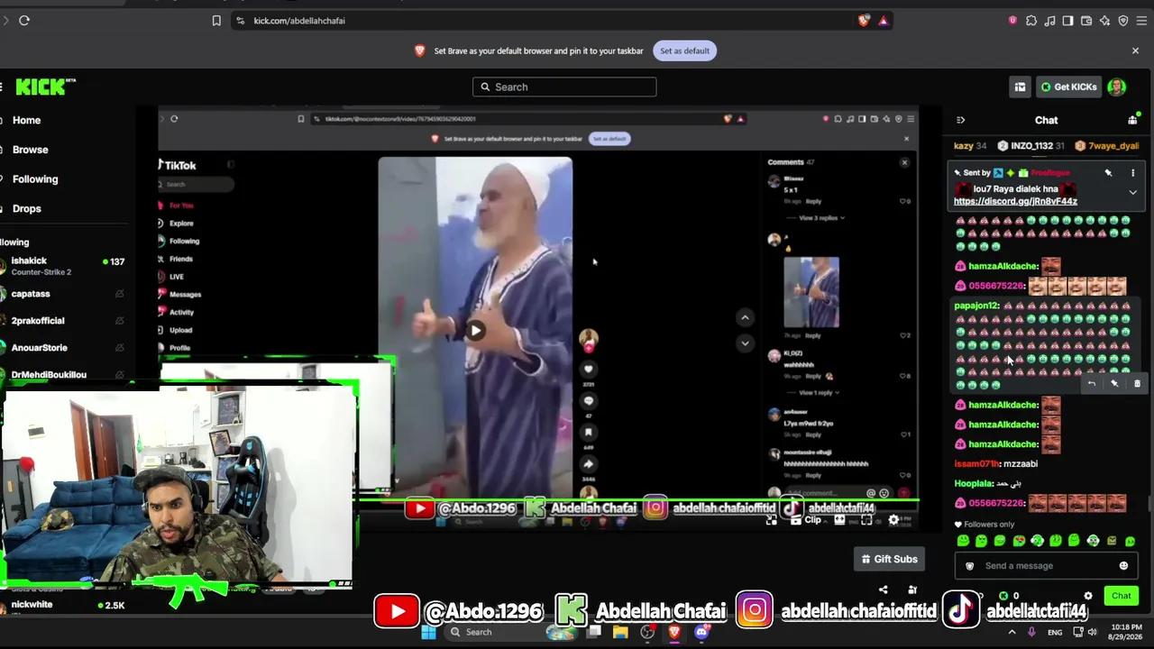The width and height of the screenshot is (1154, 649).
Task: Open ishakick followed channel
Action: (63, 266)
